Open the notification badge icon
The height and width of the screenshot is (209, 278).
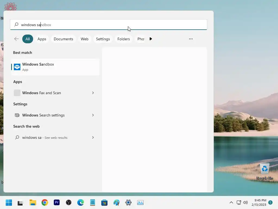pyautogui.click(x=270, y=202)
